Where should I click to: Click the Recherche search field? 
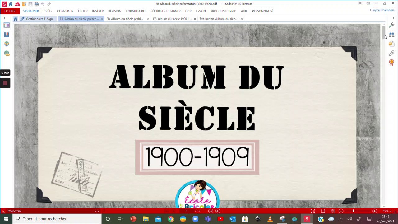pyautogui.click(x=50, y=211)
